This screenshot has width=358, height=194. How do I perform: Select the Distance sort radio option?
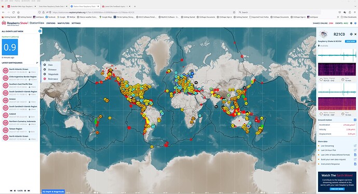tap(45, 69)
